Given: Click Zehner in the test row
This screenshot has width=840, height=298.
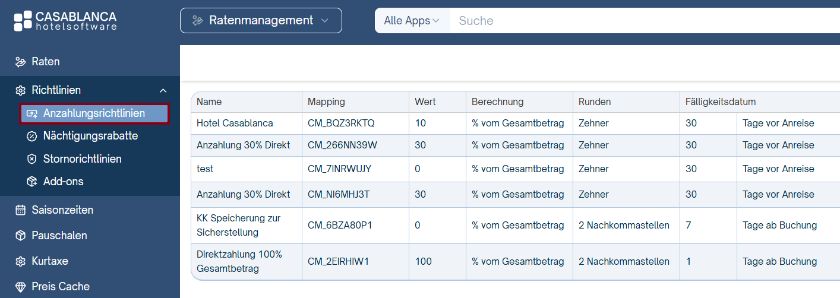Looking at the screenshot, I should point(593,169).
